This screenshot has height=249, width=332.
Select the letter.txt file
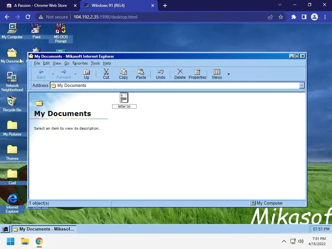coord(124,101)
